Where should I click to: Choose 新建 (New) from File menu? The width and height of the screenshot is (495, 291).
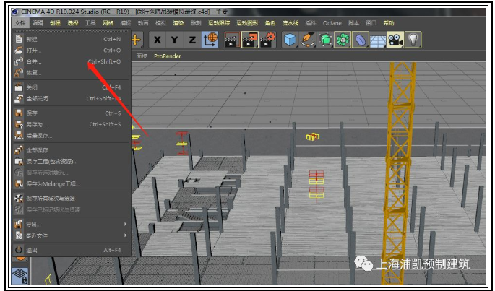pyautogui.click(x=72, y=39)
